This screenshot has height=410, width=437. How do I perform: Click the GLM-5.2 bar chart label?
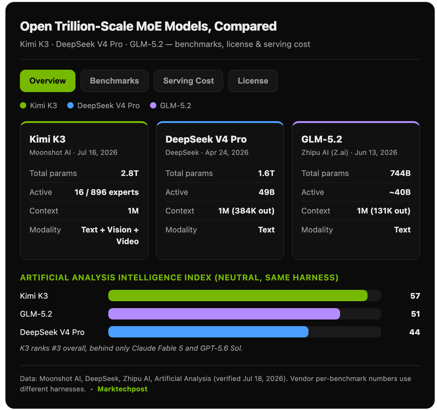click(x=36, y=314)
